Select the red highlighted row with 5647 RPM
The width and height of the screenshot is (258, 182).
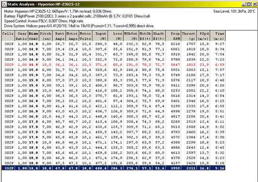(x=129, y=64)
